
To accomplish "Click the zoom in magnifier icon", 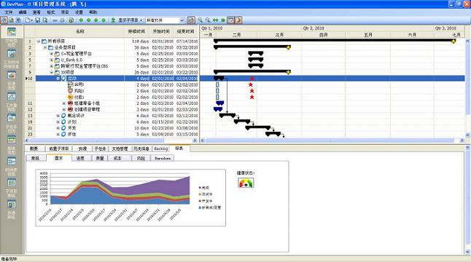I will point(200,20).
